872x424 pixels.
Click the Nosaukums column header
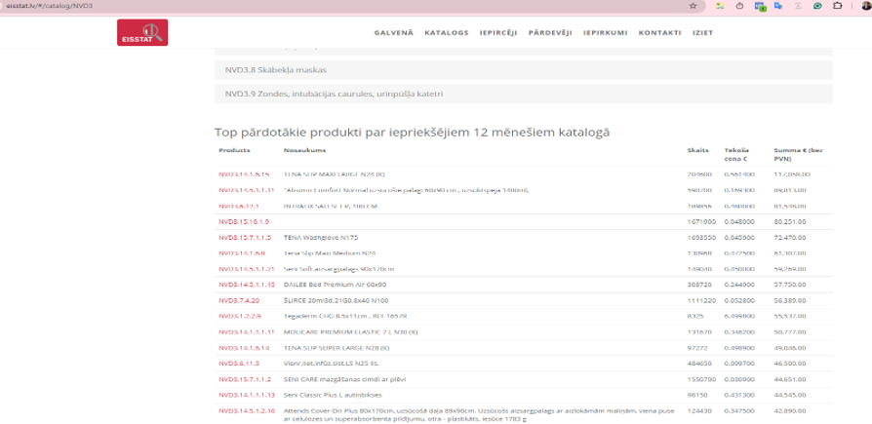click(x=304, y=151)
